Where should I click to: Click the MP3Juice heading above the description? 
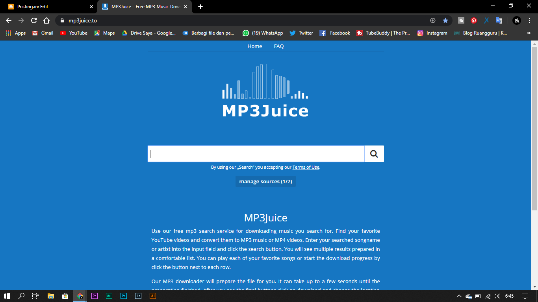pyautogui.click(x=265, y=218)
